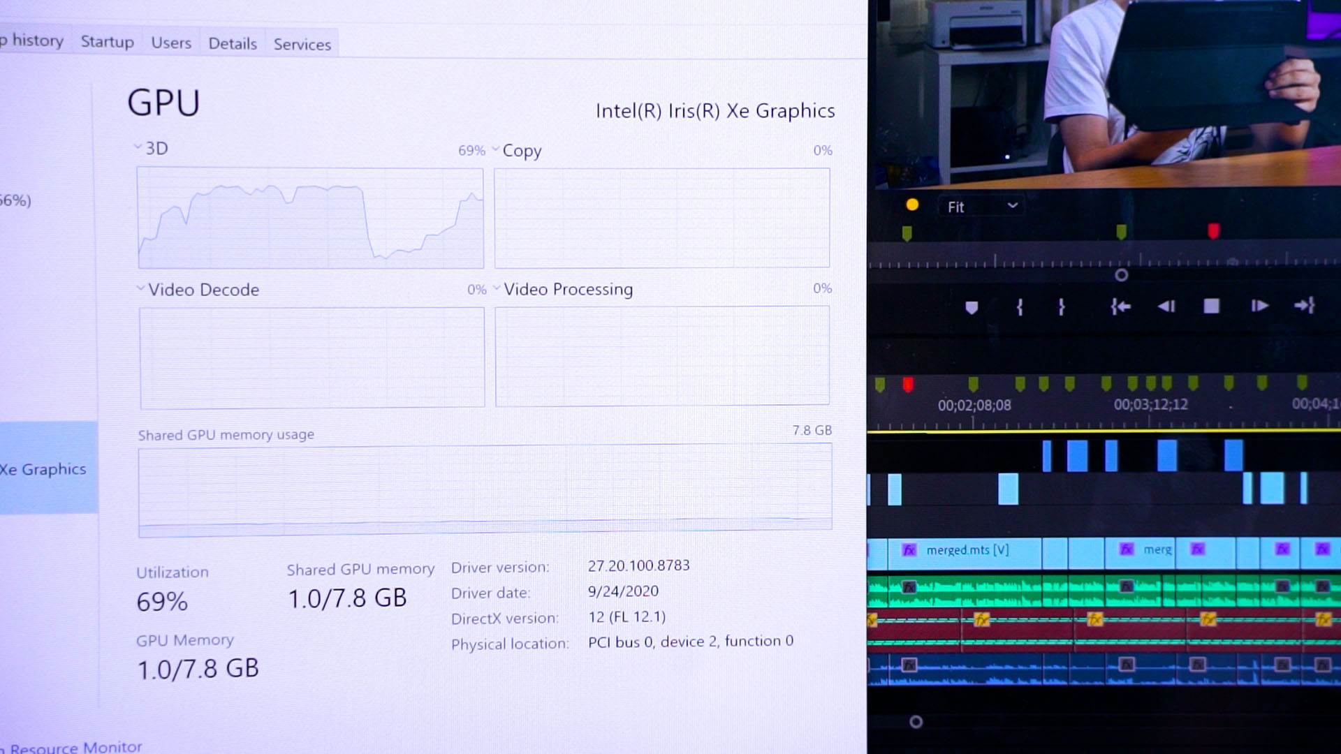Select the merged.mts [V] video clip
Screen dimensions: 1341x754
pyautogui.click(x=964, y=554)
